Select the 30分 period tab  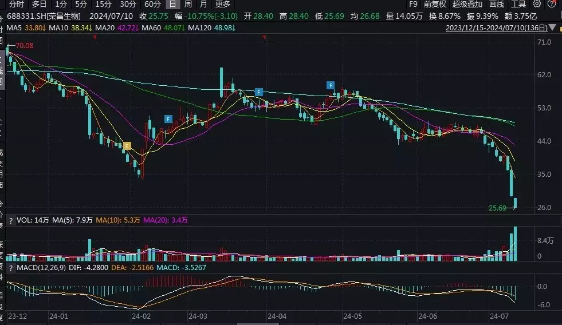point(128,5)
